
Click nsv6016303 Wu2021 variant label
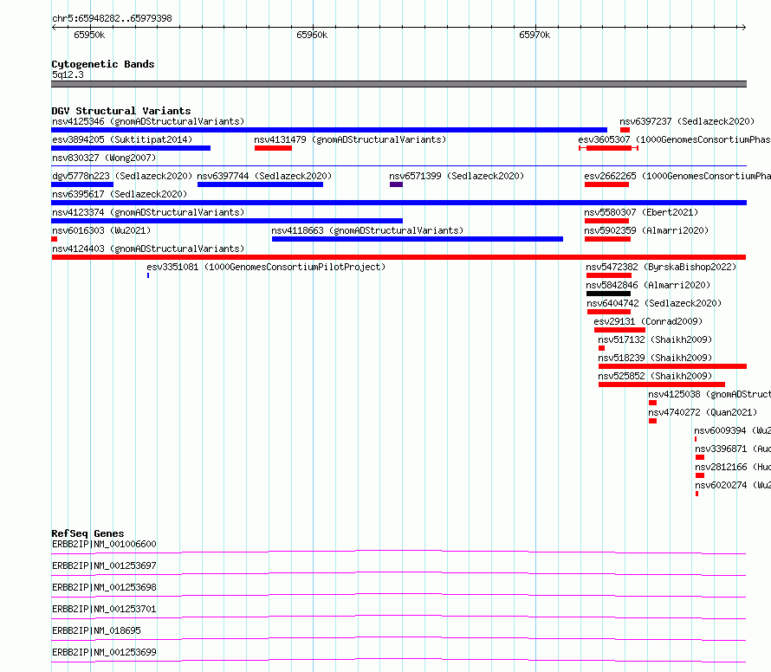(x=101, y=230)
